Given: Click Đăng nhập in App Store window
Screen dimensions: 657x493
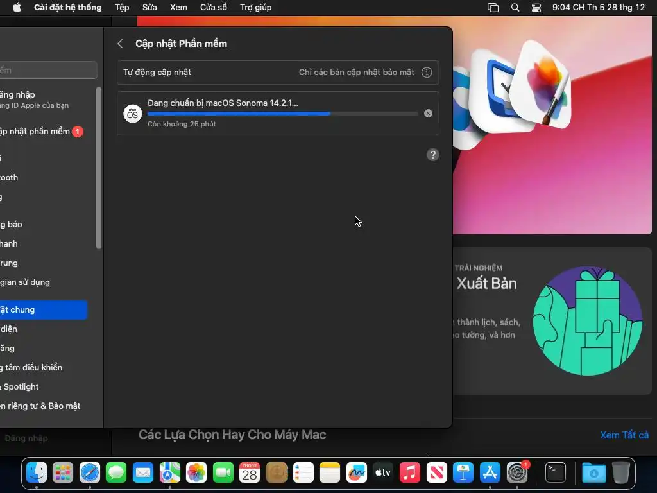Looking at the screenshot, I should [x=26, y=438].
